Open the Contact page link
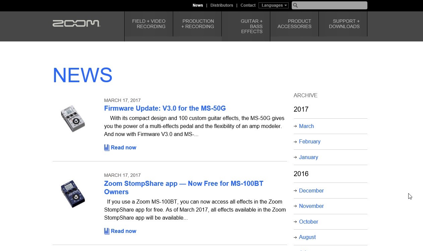 [x=248, y=5]
